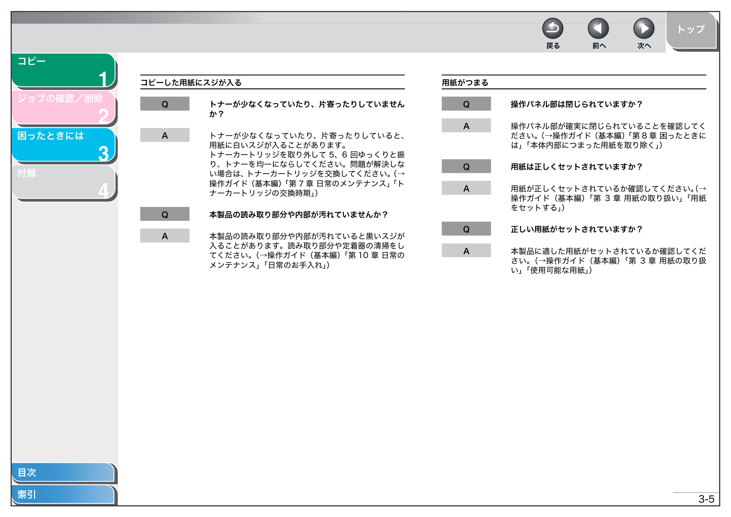Click the 前へ previous-page arrow icon
The width and height of the screenshot is (731, 517).
coord(598,29)
